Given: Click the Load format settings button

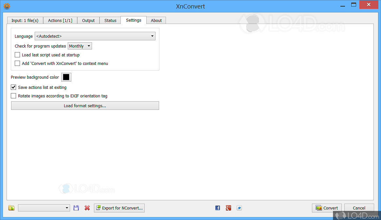Looking at the screenshot, I should [85, 105].
